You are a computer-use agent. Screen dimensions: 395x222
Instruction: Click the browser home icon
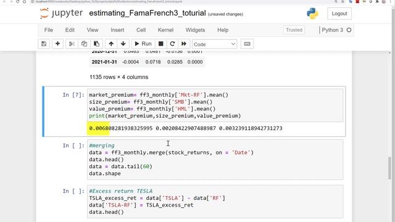(24, 1)
